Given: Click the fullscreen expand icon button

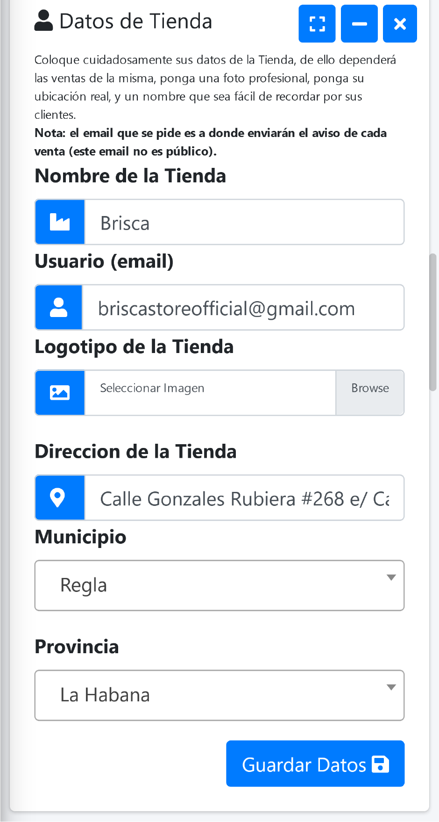Looking at the screenshot, I should (317, 24).
